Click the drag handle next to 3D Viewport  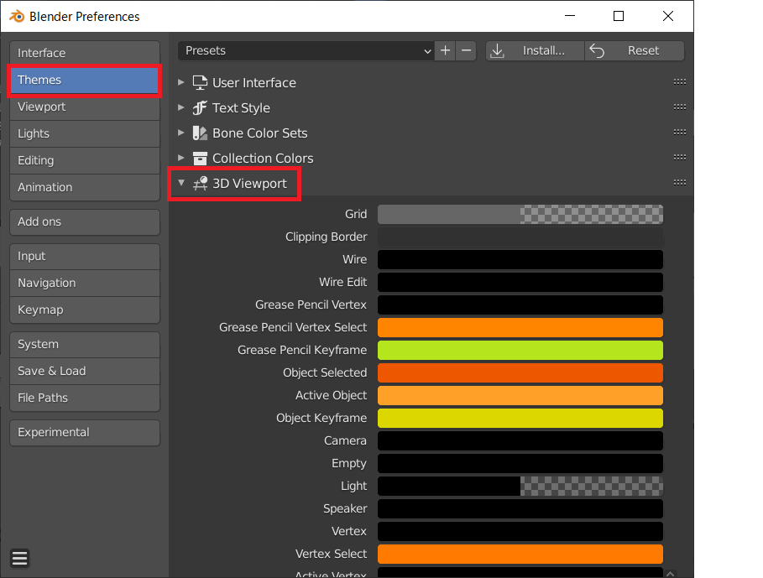(x=679, y=182)
